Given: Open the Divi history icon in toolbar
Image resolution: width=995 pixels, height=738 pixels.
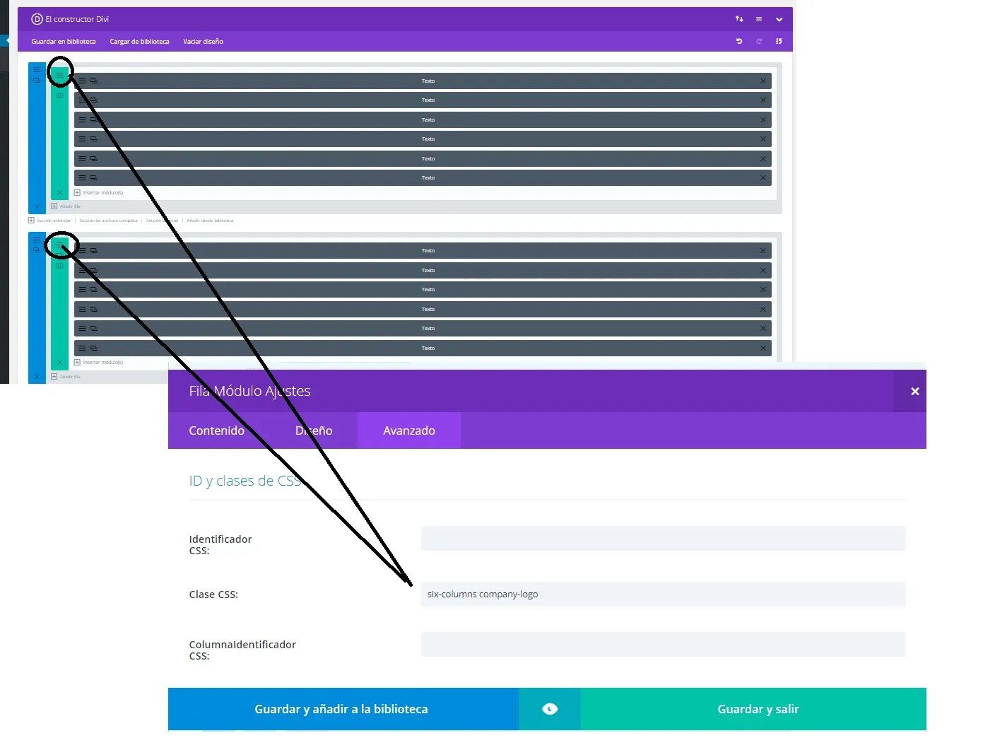Looking at the screenshot, I should point(779,42).
